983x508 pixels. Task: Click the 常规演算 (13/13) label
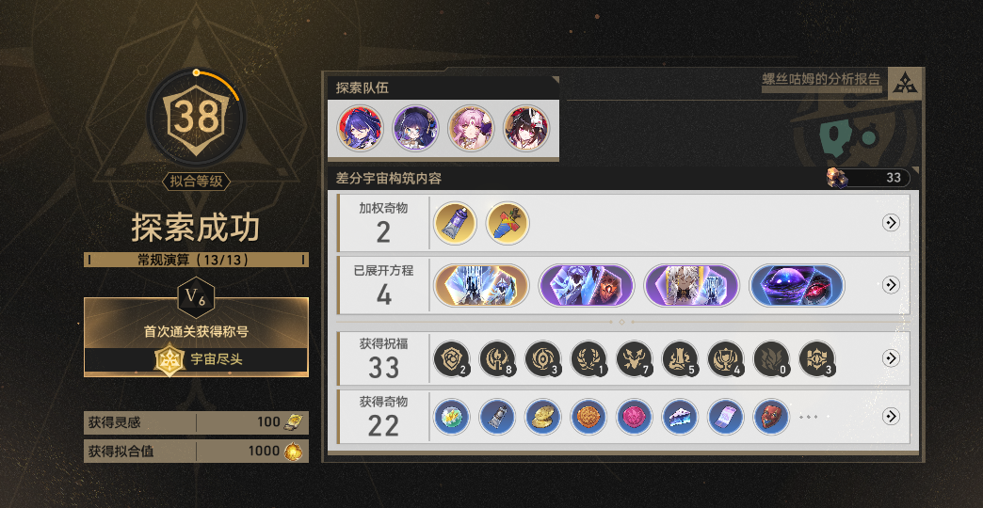click(196, 260)
